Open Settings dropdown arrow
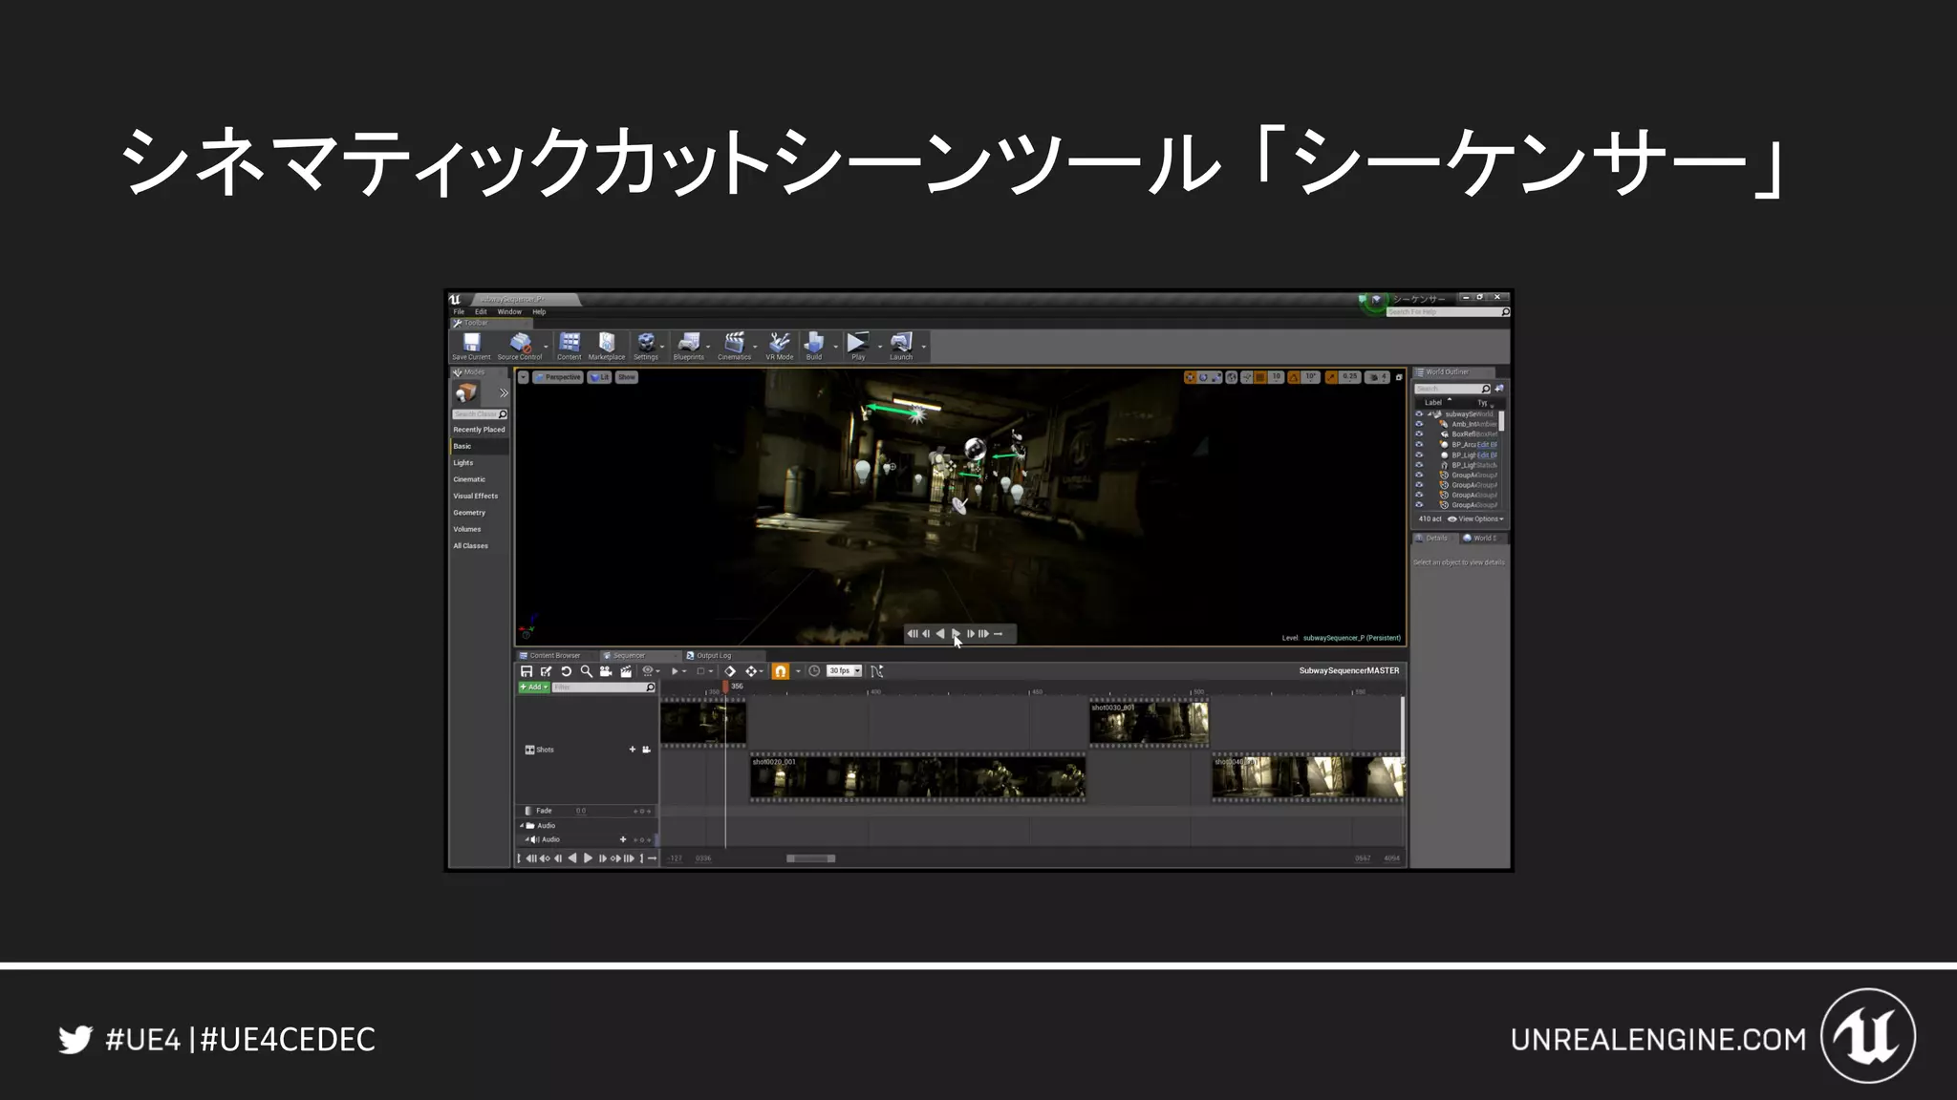 [662, 347]
